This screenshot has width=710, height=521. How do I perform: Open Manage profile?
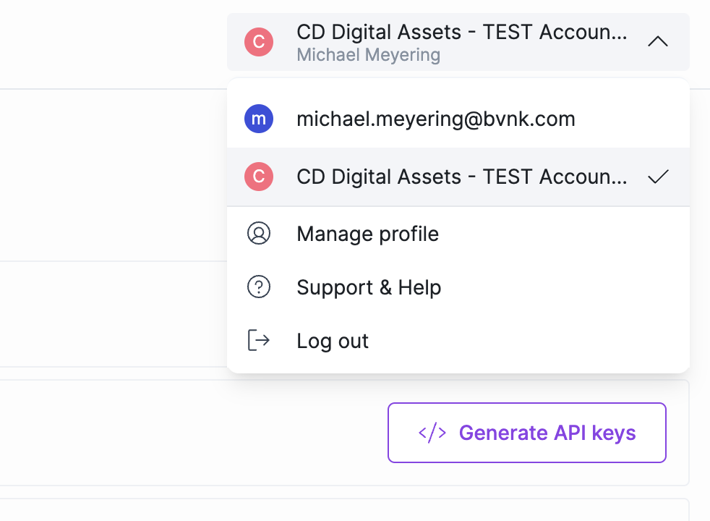[458, 234]
